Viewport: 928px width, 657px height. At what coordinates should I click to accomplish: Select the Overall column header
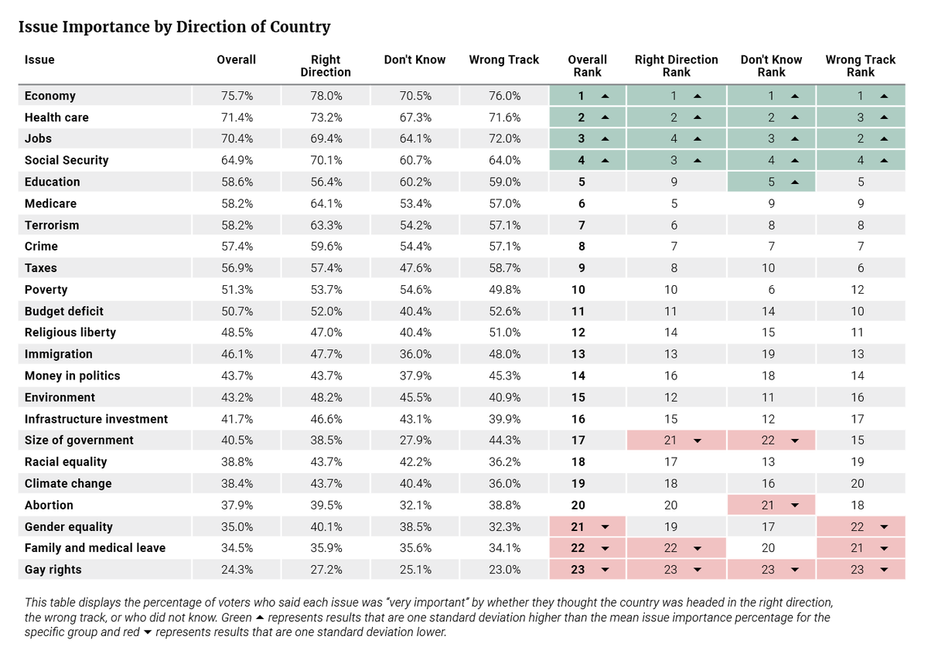pyautogui.click(x=236, y=60)
